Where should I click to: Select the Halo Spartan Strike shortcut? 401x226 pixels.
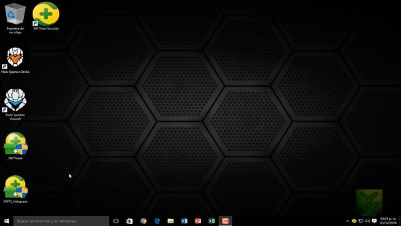[15, 60]
